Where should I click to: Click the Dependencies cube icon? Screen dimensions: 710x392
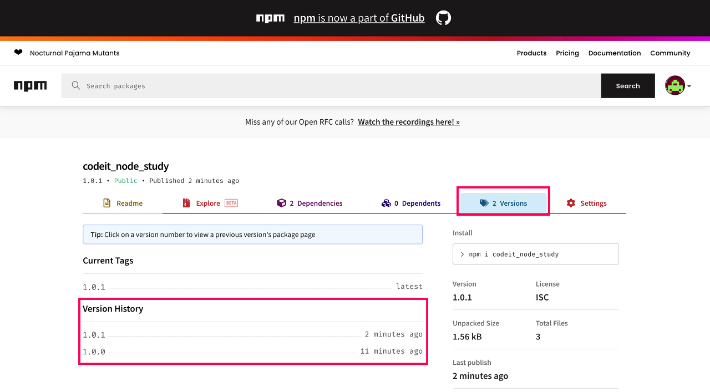coord(281,203)
